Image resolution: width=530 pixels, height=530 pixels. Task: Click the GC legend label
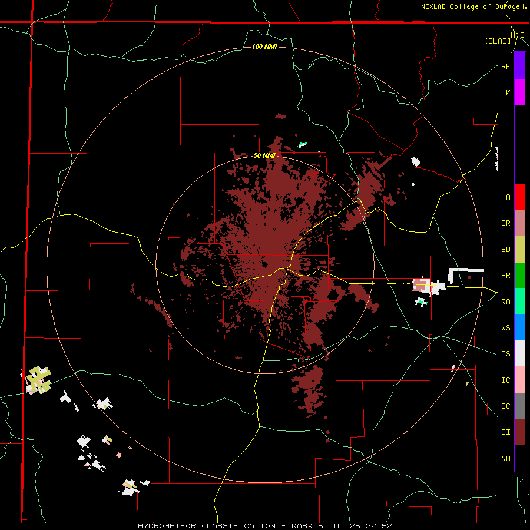pos(505,406)
